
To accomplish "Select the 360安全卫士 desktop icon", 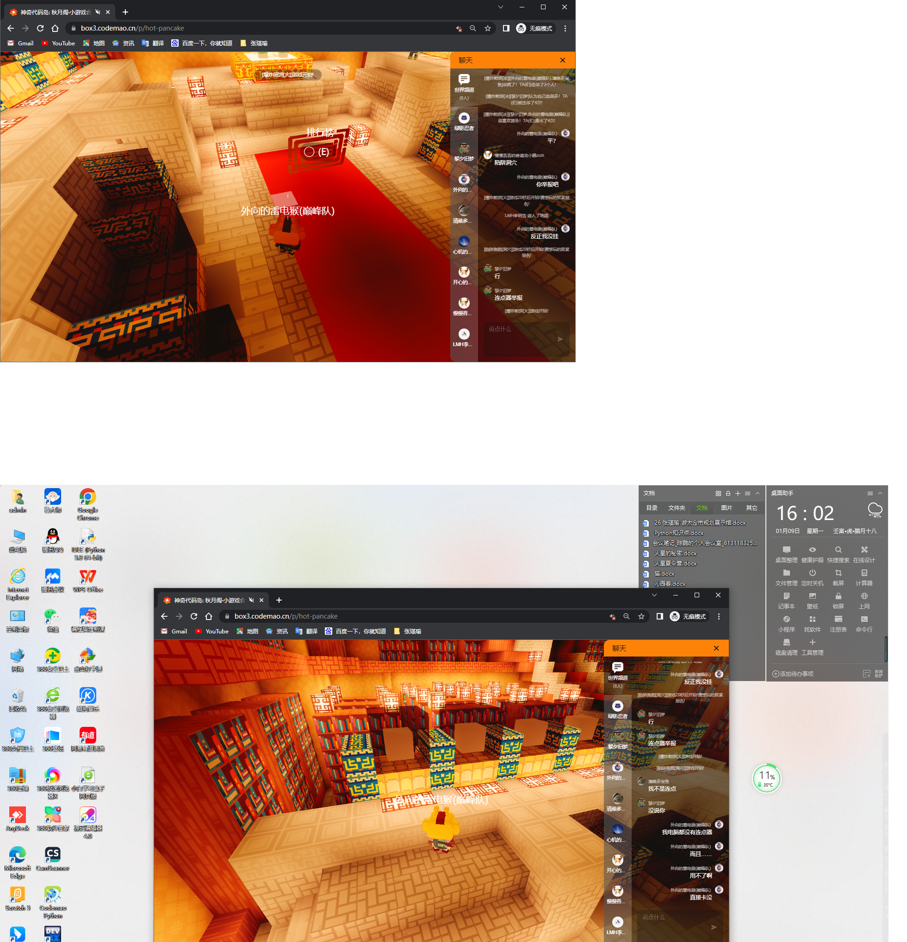I will [x=53, y=659].
